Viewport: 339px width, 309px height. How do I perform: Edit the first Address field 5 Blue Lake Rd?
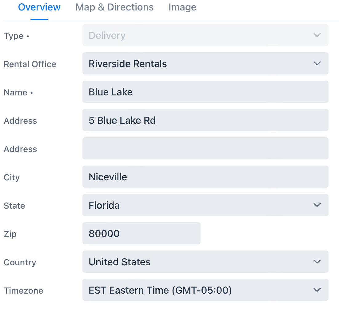click(x=205, y=120)
